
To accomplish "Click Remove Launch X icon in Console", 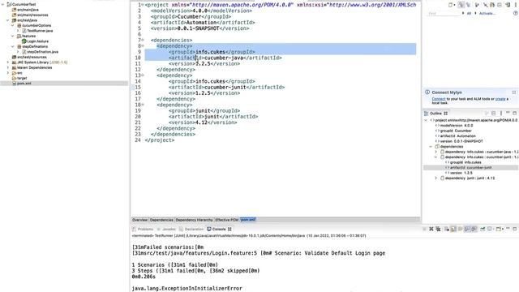I will [x=431, y=229].
